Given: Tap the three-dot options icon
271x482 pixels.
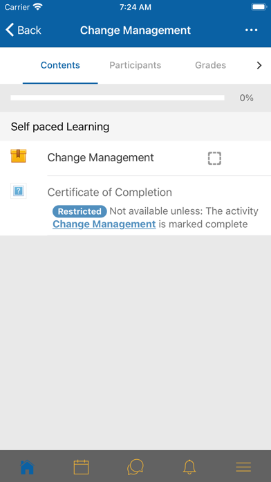Looking at the screenshot, I should click(x=252, y=30).
